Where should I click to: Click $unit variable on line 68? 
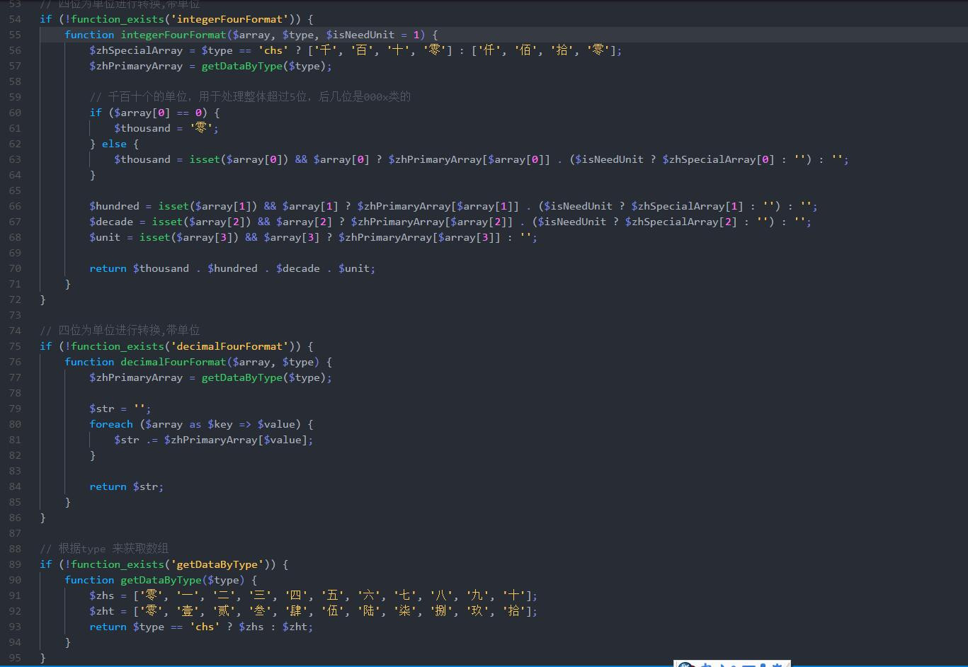click(x=105, y=237)
